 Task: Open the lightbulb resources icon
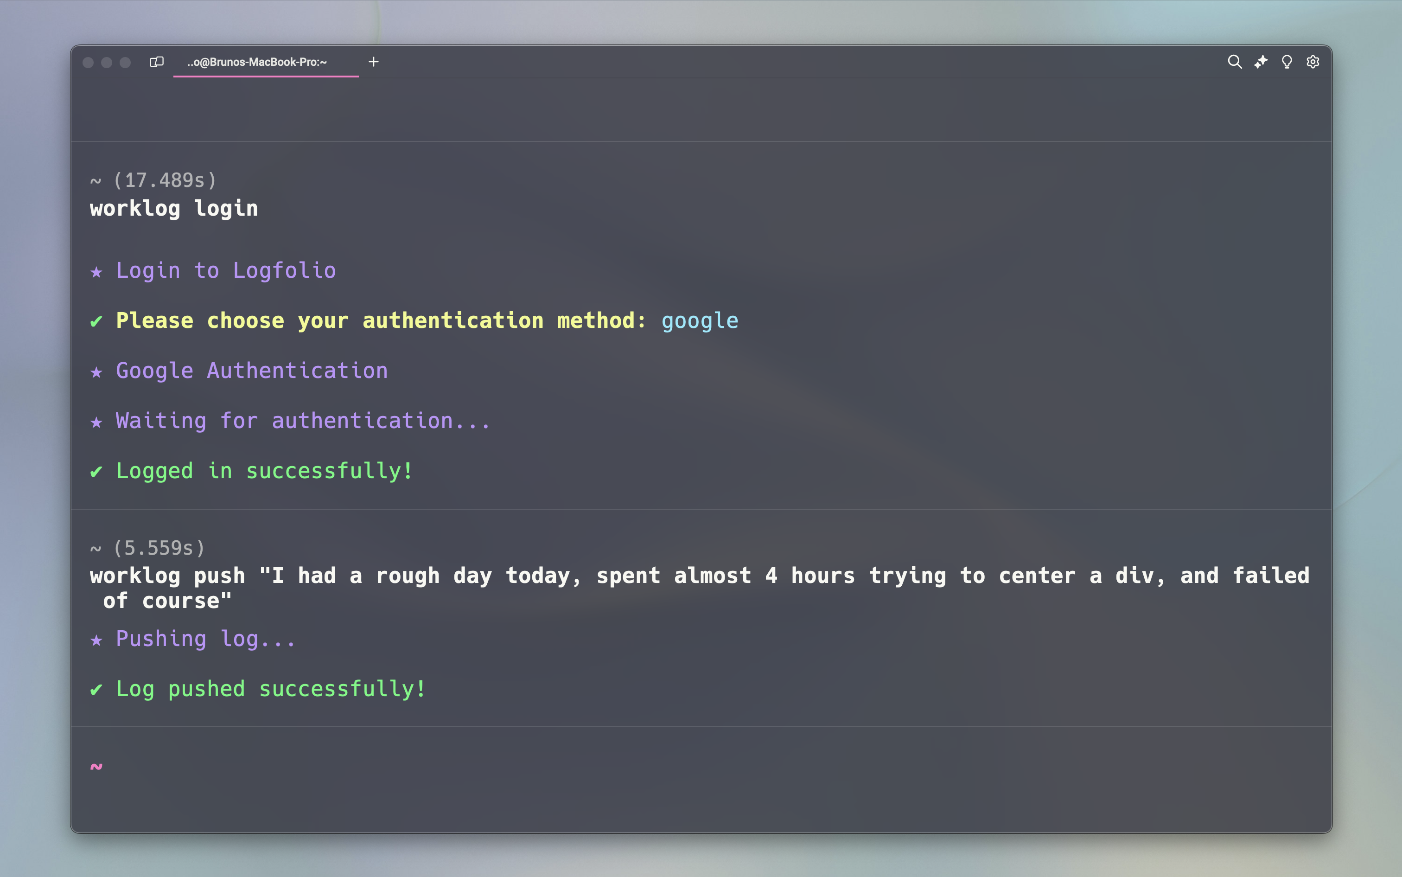tap(1287, 62)
